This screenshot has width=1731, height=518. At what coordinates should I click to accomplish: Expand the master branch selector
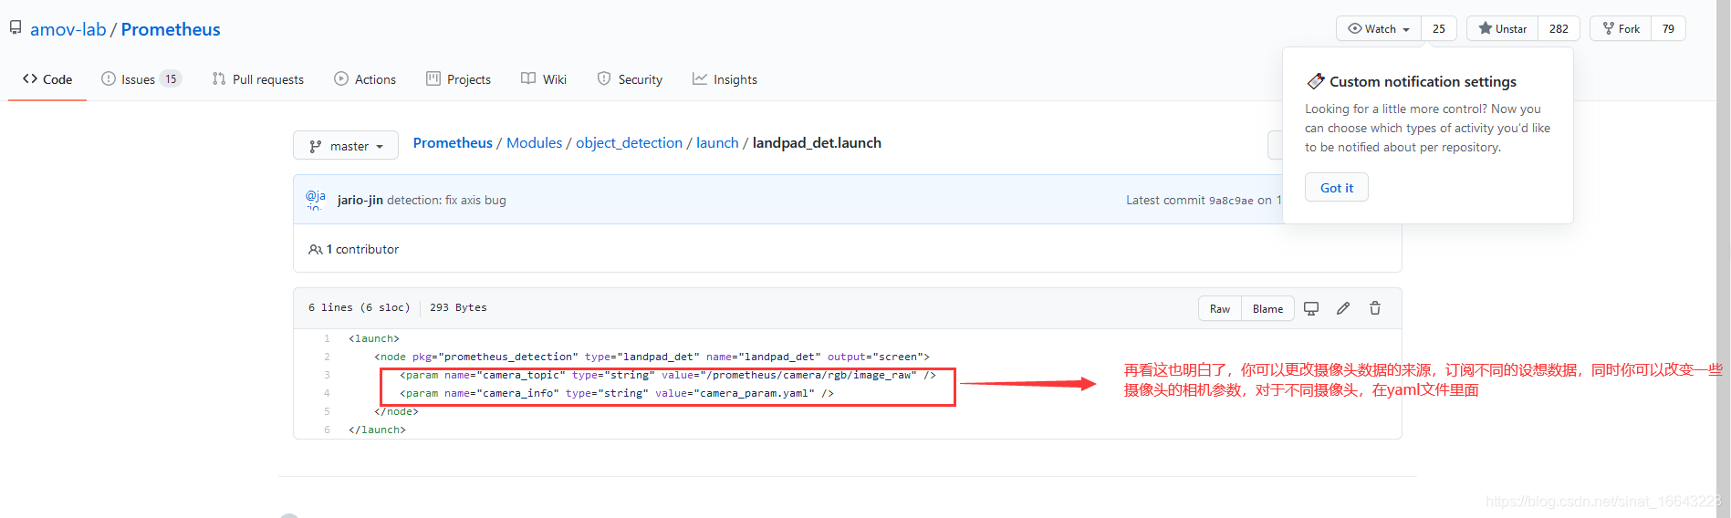tap(346, 146)
